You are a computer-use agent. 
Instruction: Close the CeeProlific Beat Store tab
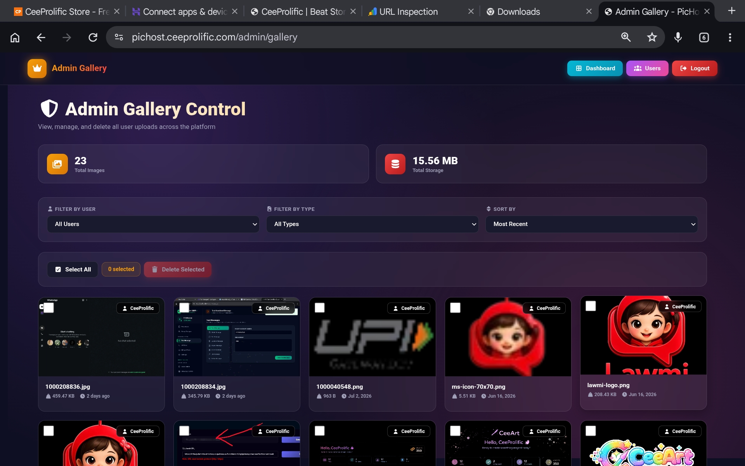tap(353, 12)
